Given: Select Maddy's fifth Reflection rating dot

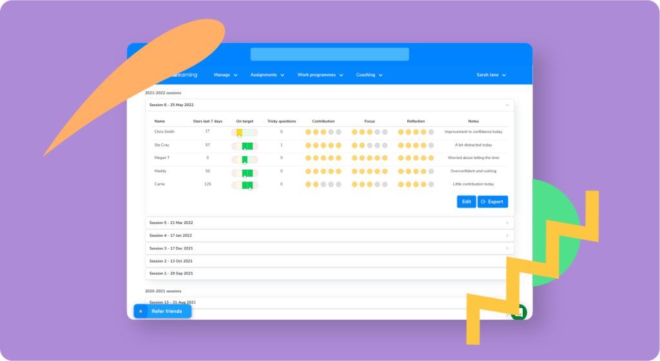Looking at the screenshot, I should pyautogui.click(x=431, y=172).
